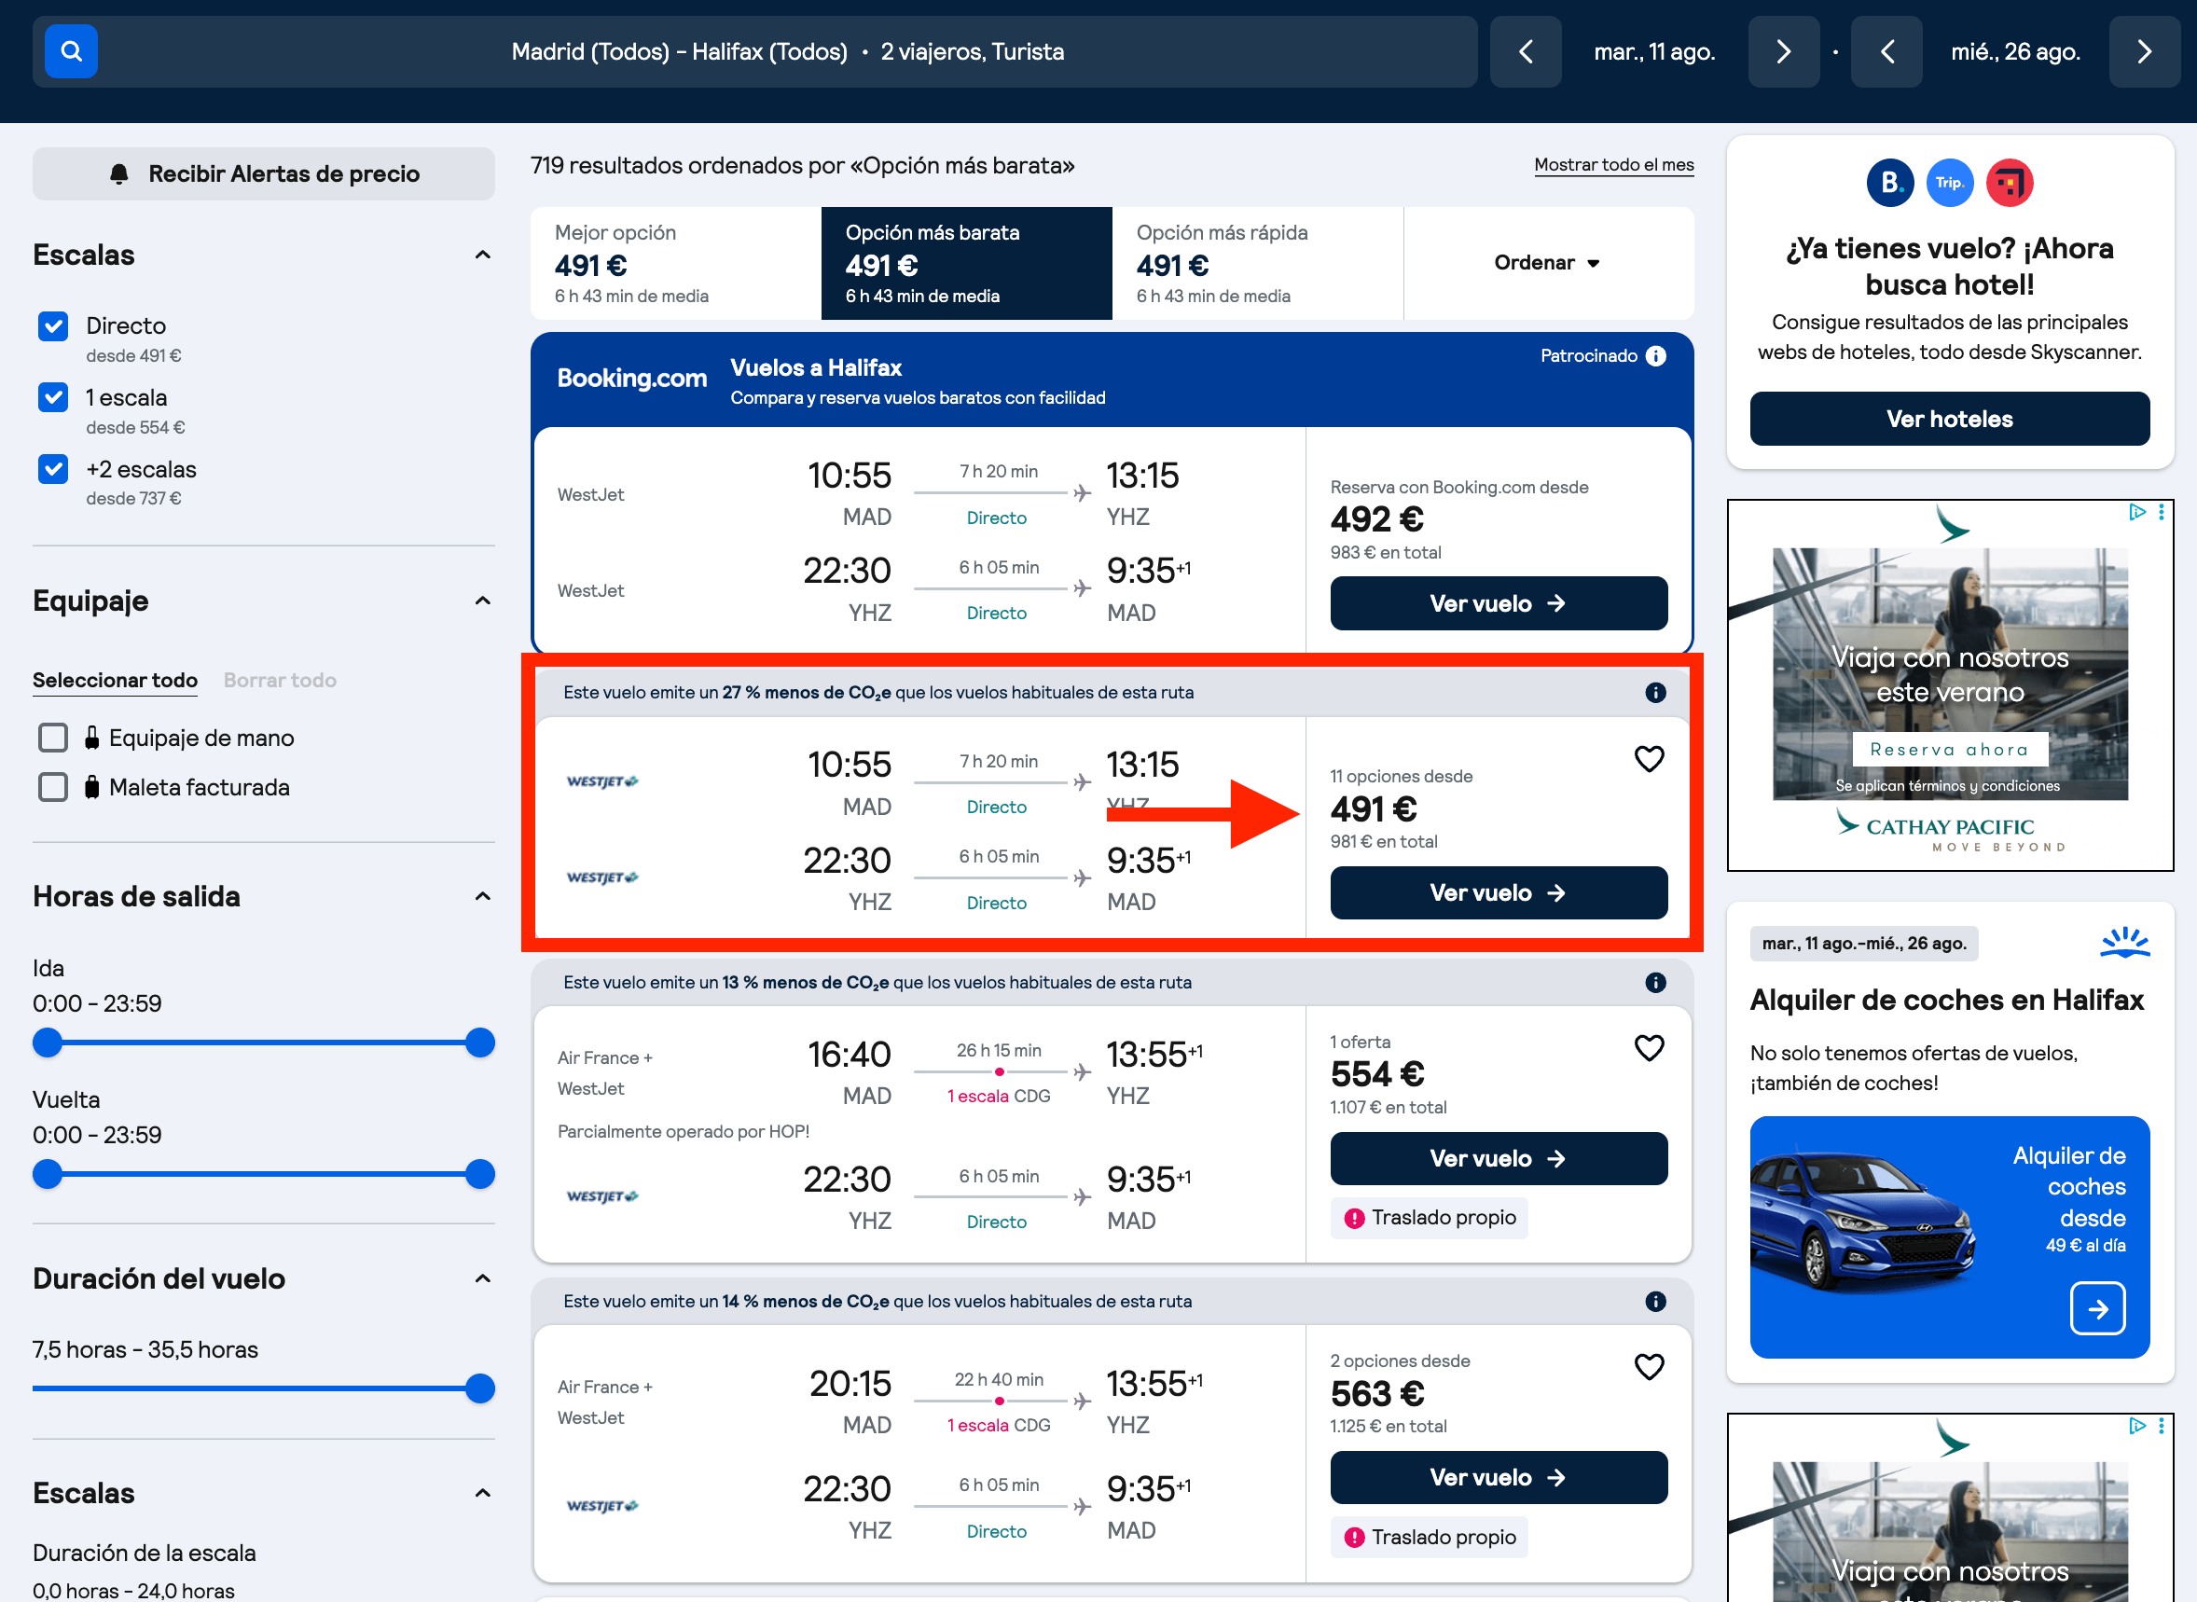Go to previous return date arrow
2197x1602 pixels.
[x=1886, y=51]
